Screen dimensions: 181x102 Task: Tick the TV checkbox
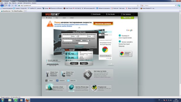coord(88,41)
